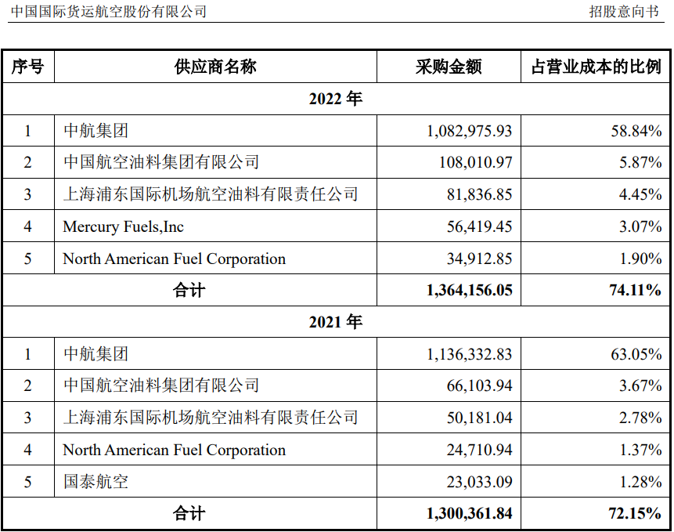Click sequence number 4 in the 24,710.94 row
This screenshot has height=532, width=674.
coord(28,450)
